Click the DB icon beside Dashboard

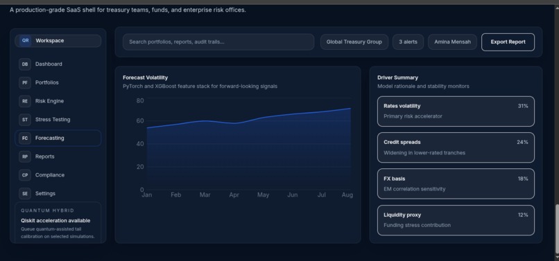coord(25,64)
